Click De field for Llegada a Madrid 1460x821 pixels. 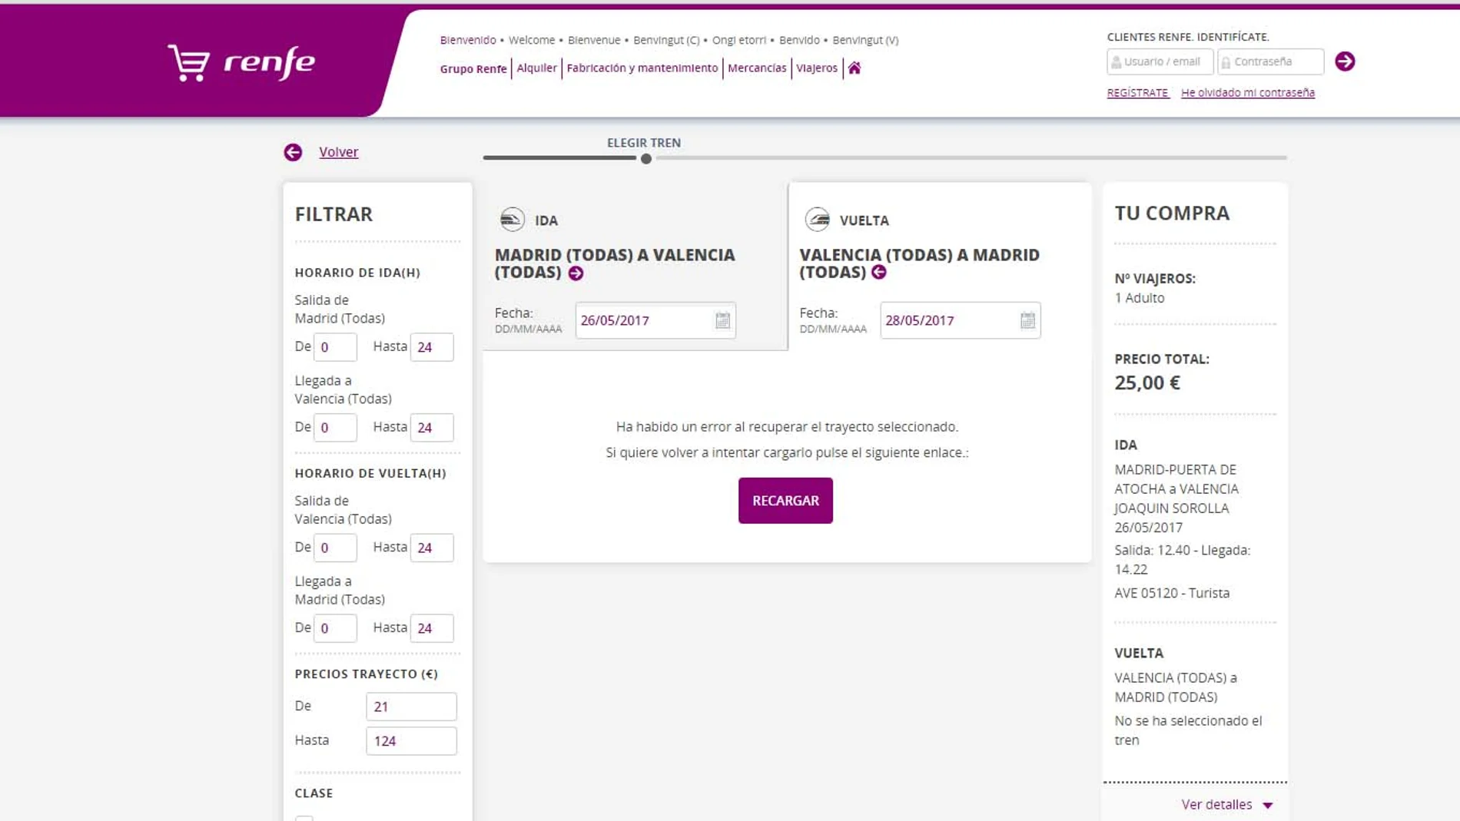pyautogui.click(x=335, y=628)
